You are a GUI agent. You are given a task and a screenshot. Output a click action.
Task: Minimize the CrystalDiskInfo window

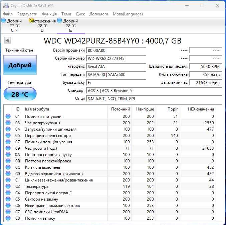tap(187, 6)
